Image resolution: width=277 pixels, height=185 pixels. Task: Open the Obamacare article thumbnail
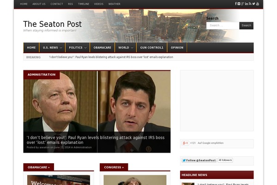click(59, 180)
